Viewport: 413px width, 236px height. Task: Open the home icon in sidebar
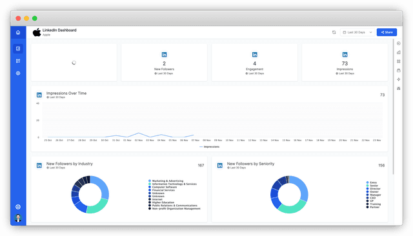(18, 32)
